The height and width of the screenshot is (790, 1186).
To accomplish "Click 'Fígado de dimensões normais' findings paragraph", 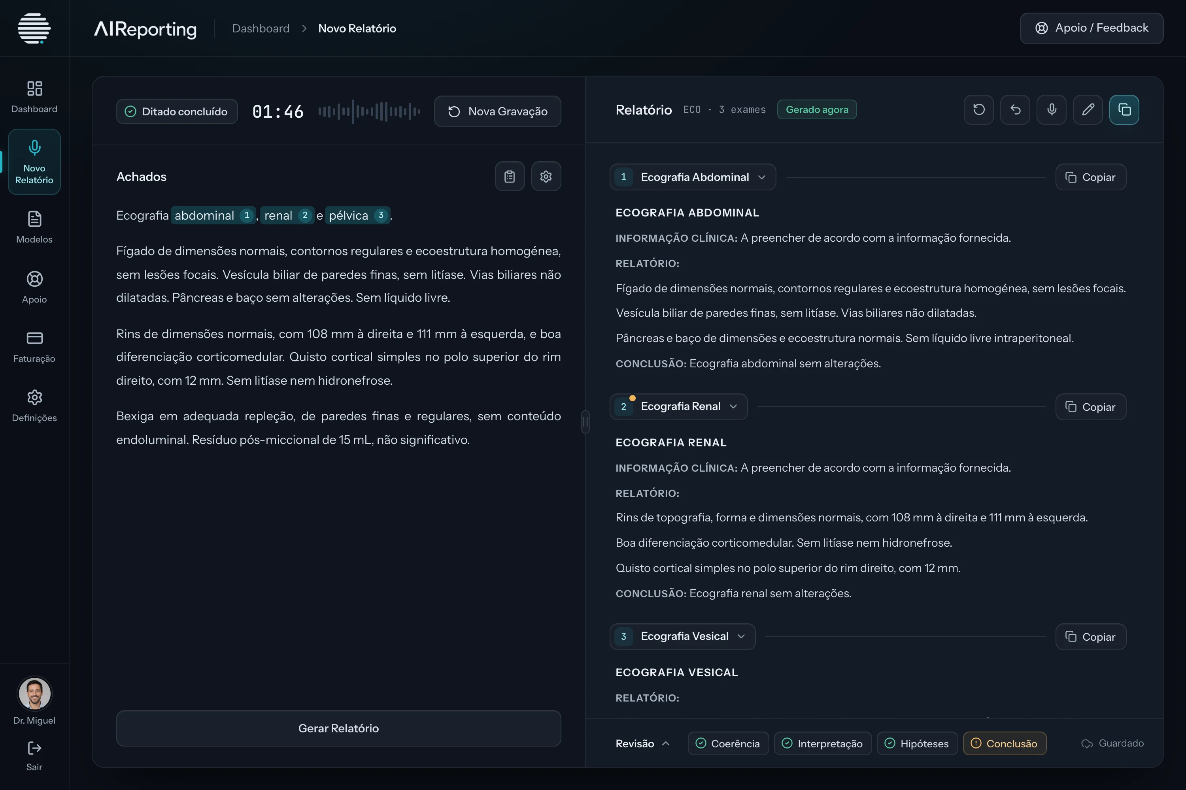I will (x=338, y=274).
